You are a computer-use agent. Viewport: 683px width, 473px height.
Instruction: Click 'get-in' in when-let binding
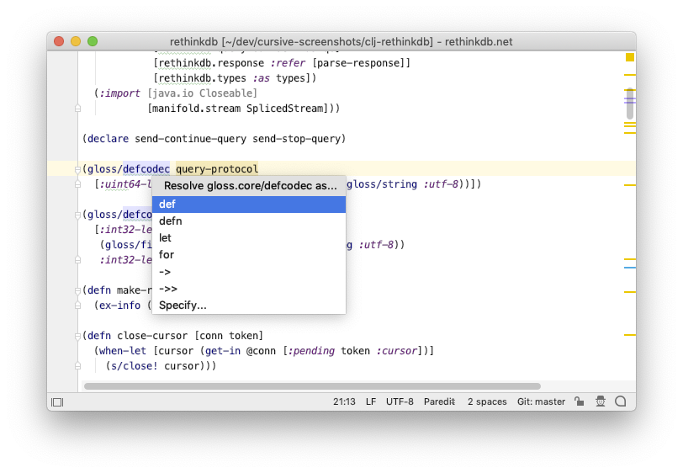point(223,351)
